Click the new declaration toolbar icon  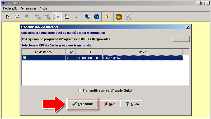tap(8, 17)
